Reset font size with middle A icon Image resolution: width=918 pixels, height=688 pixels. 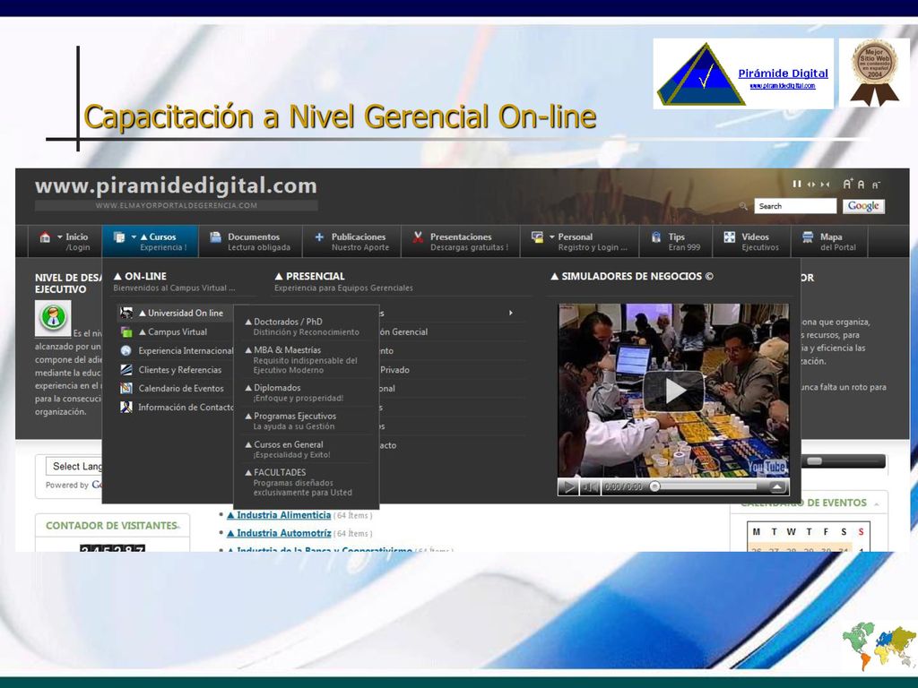coord(861,185)
